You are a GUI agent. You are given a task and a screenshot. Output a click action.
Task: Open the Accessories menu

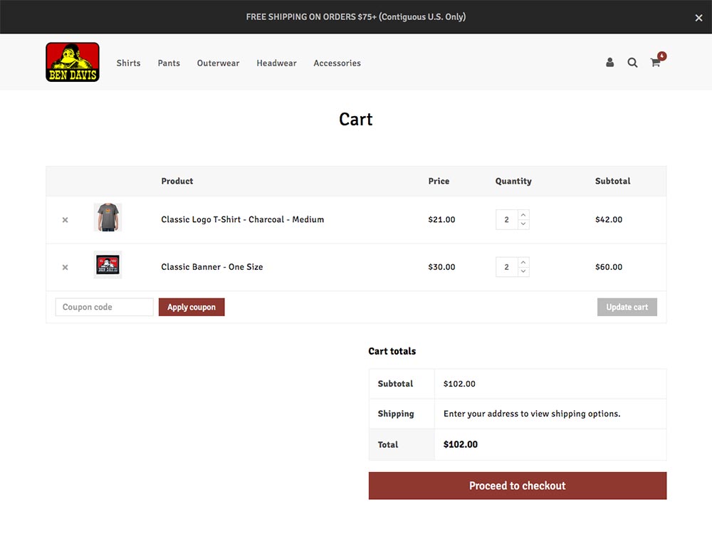337,63
